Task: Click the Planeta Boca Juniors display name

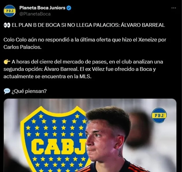Action: [x=42, y=8]
